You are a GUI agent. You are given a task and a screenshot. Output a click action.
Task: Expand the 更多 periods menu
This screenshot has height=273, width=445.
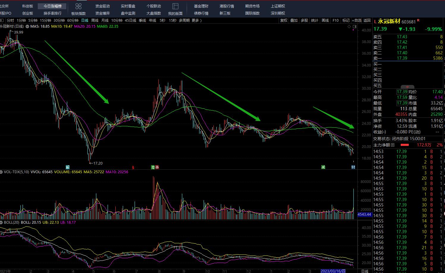[196, 20]
